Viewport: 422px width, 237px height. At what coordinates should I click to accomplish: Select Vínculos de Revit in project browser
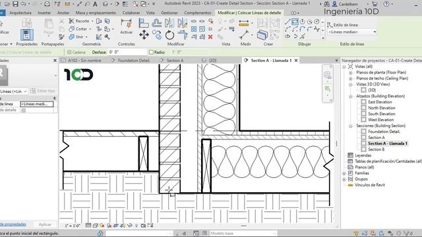(x=370, y=185)
